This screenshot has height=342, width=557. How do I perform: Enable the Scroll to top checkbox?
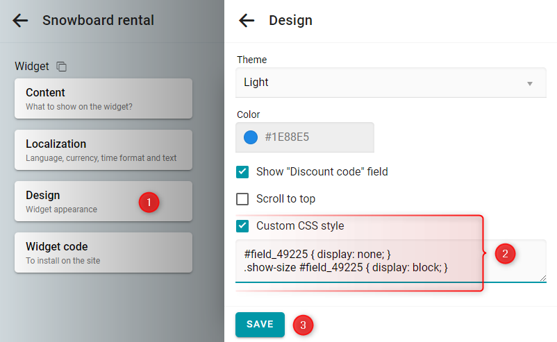coord(242,199)
